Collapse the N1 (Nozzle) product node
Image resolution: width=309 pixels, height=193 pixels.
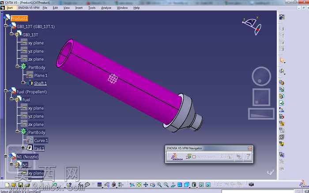pos(6,156)
